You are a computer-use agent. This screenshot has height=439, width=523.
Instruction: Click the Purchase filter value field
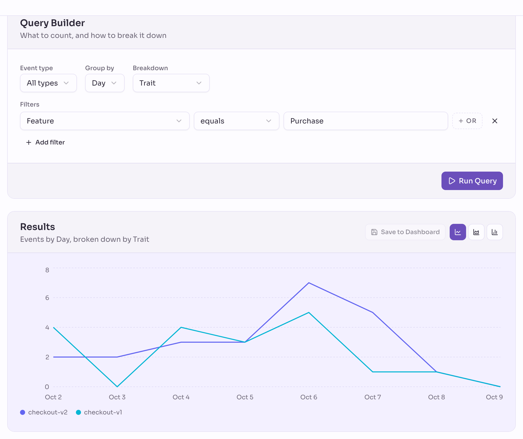(x=366, y=121)
